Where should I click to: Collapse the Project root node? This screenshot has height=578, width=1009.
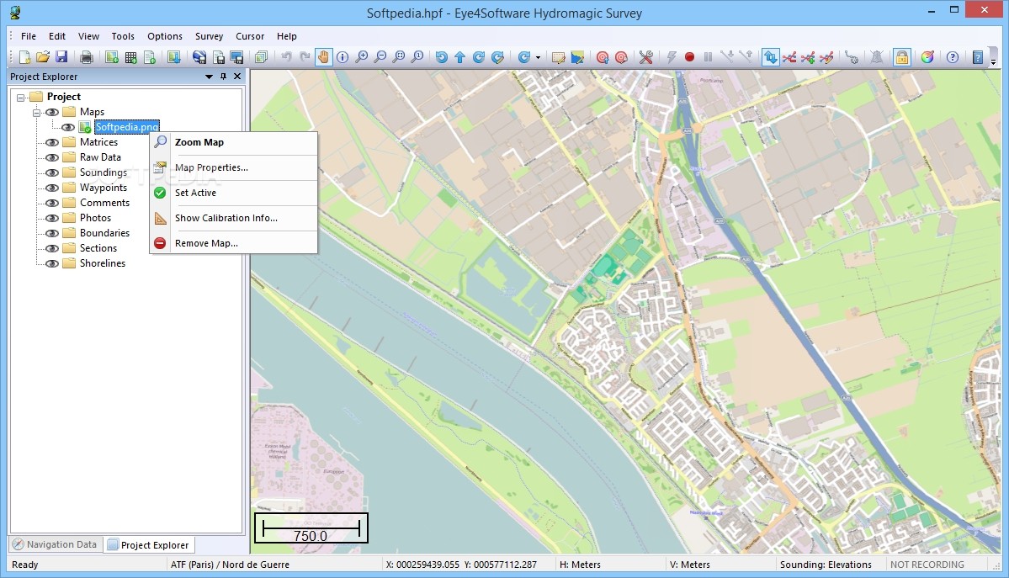(20, 98)
